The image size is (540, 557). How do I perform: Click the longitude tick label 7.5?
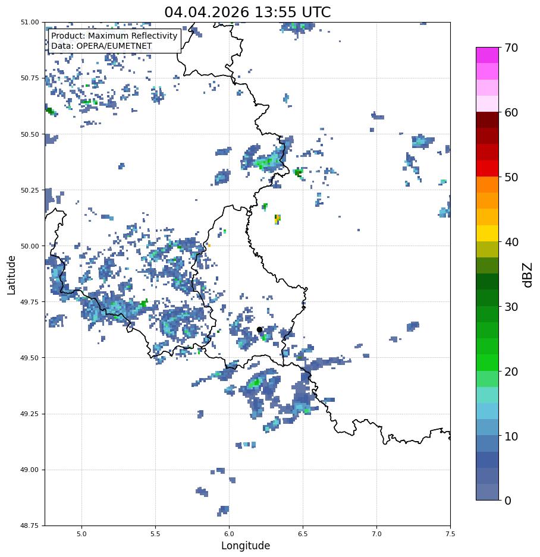pyautogui.click(x=450, y=534)
